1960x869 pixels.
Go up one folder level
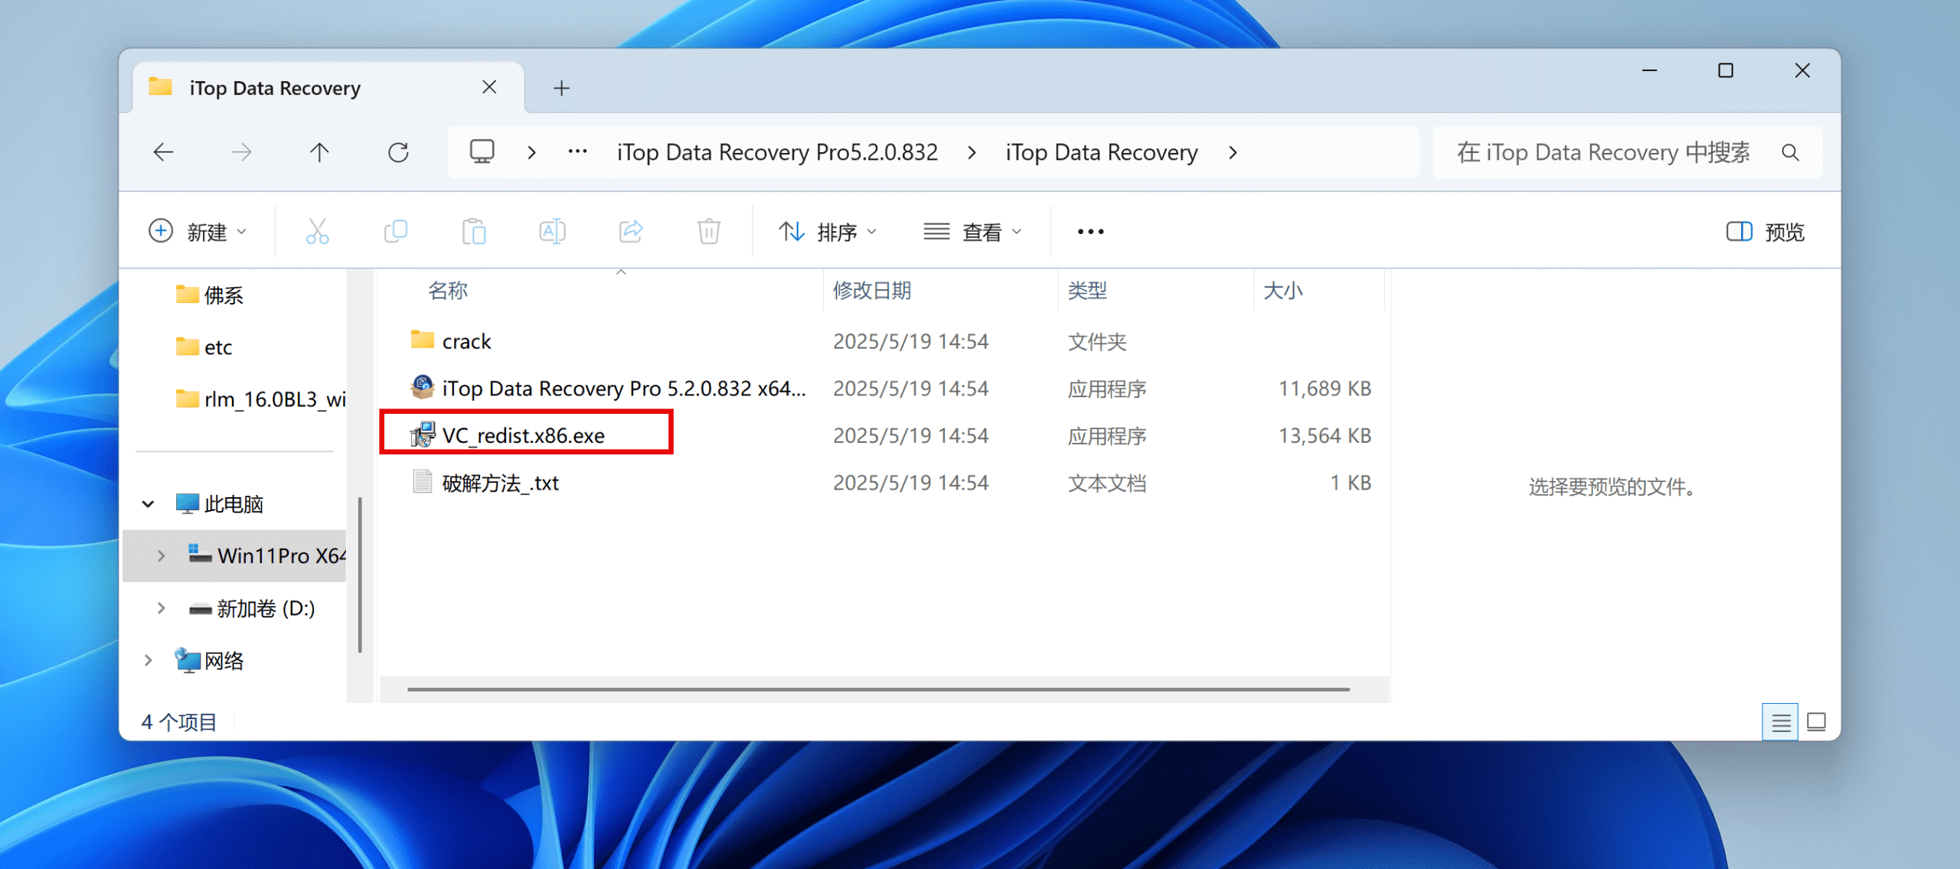319,152
